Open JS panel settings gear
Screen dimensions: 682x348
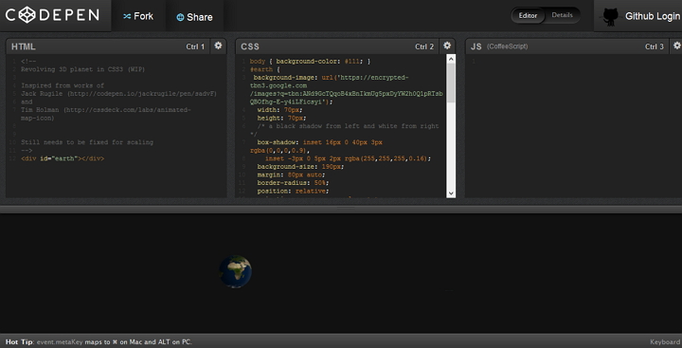click(676, 46)
